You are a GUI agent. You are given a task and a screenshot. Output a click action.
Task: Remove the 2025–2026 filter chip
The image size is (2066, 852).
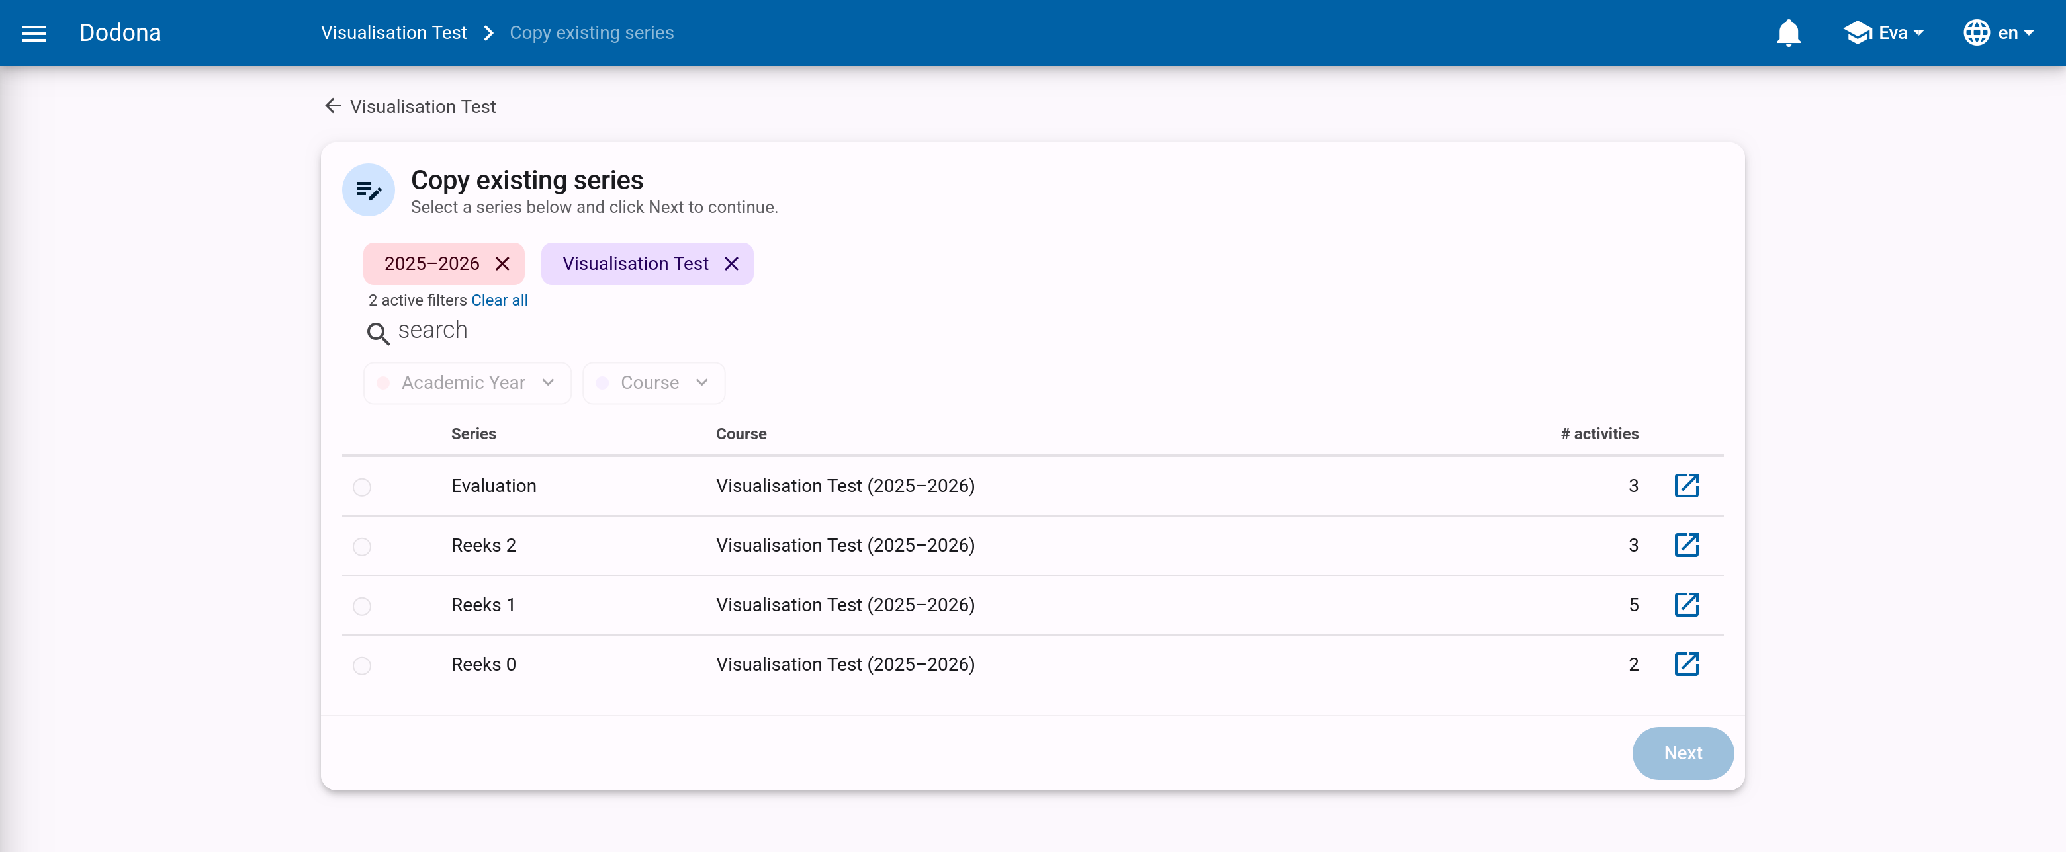coord(502,264)
